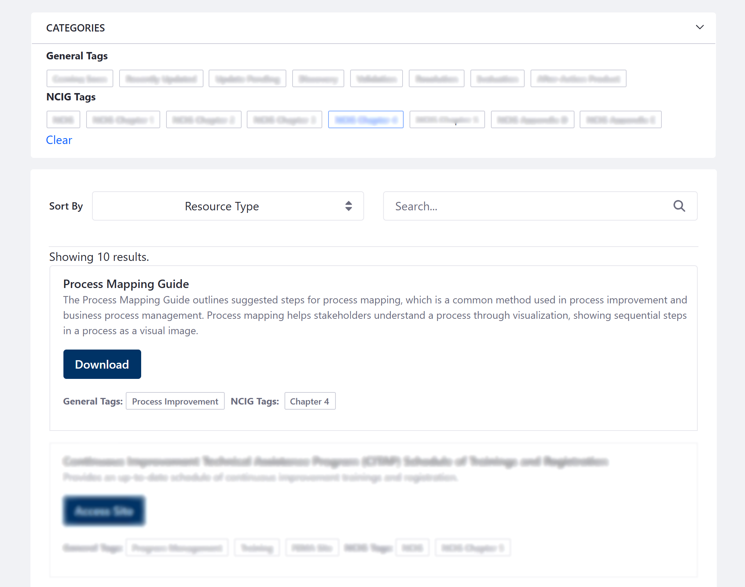Open the second result's title link
Screen dimensions: 745x587
click(x=335, y=461)
